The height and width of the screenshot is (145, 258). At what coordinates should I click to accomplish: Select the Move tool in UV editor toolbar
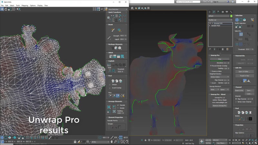point(2,9)
